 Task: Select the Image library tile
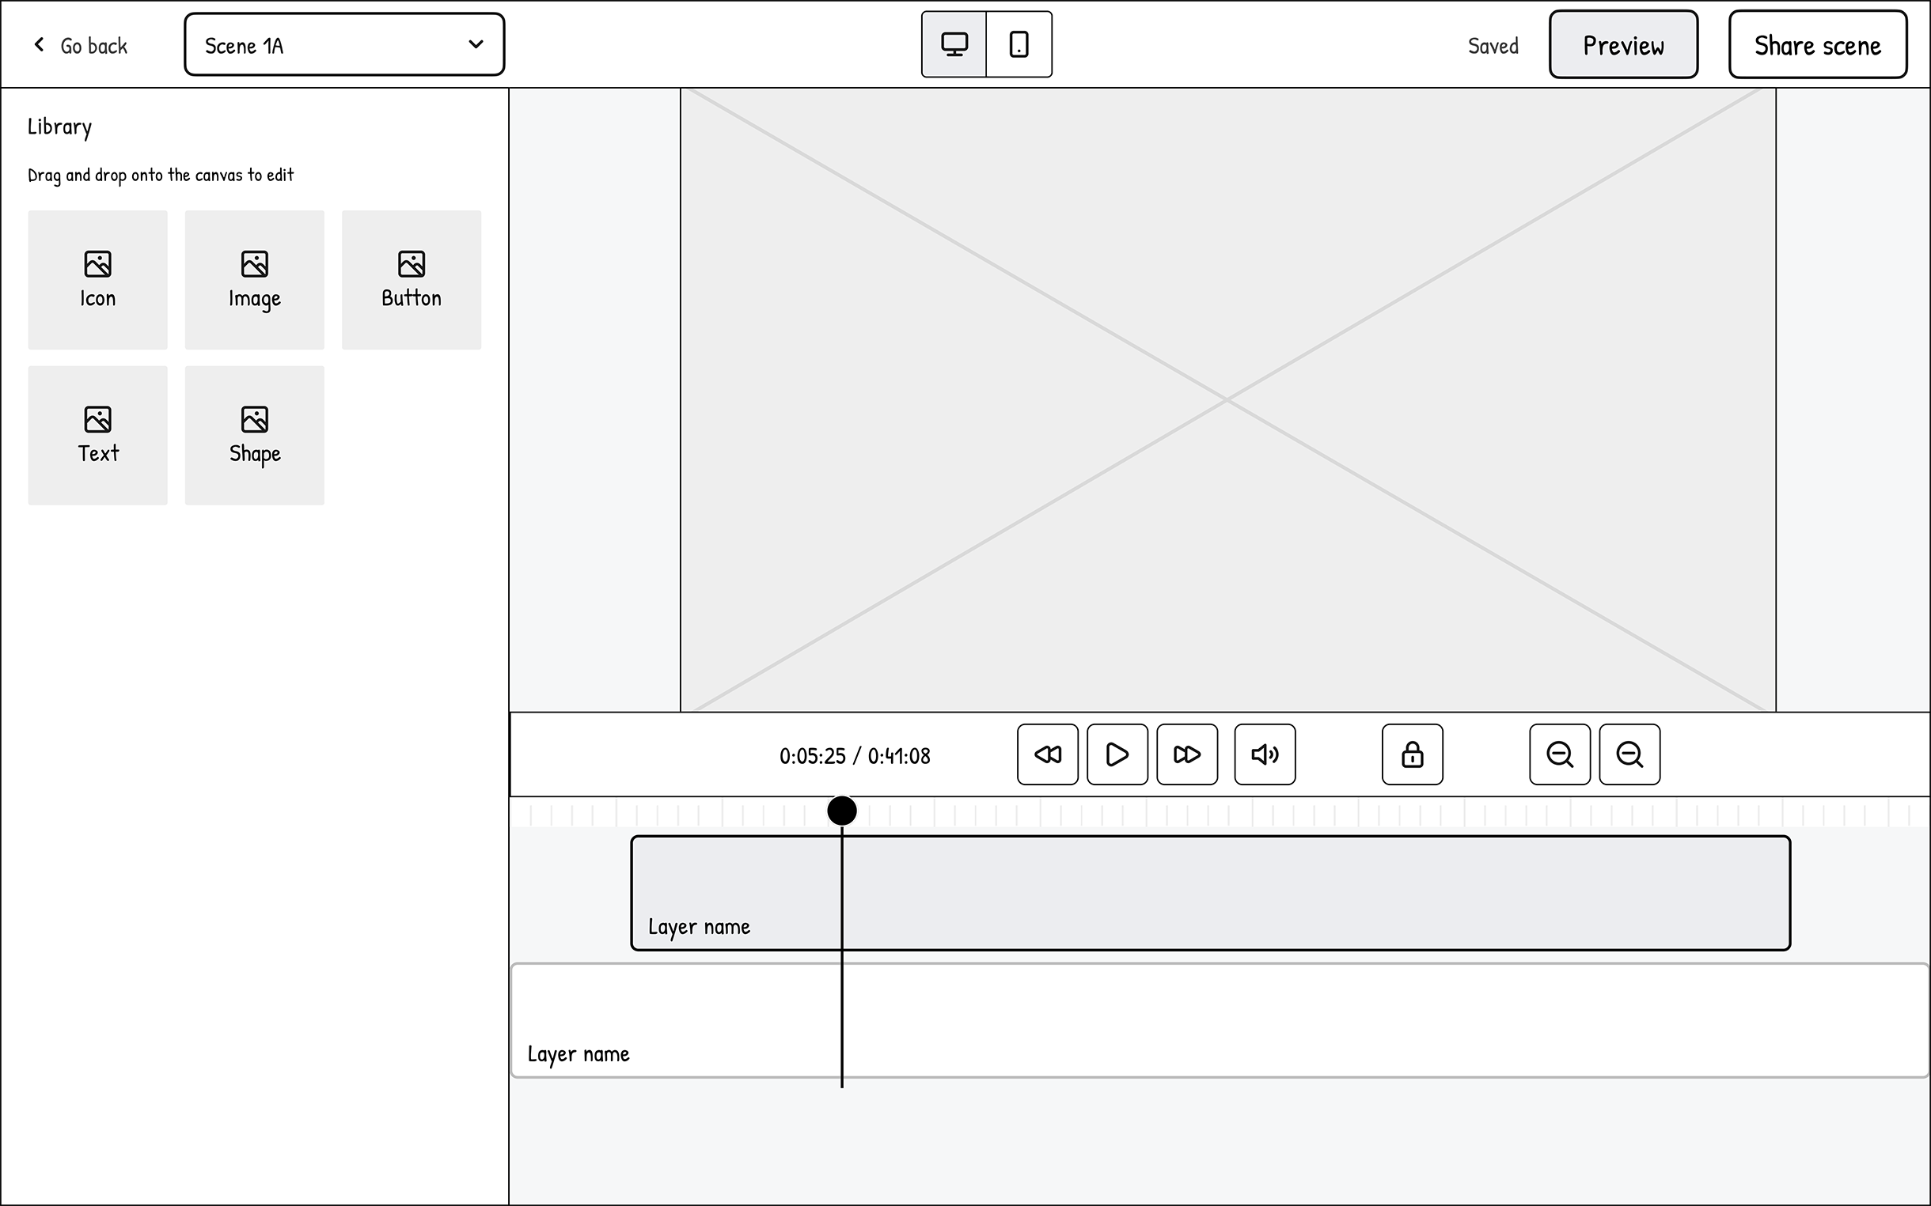point(255,280)
